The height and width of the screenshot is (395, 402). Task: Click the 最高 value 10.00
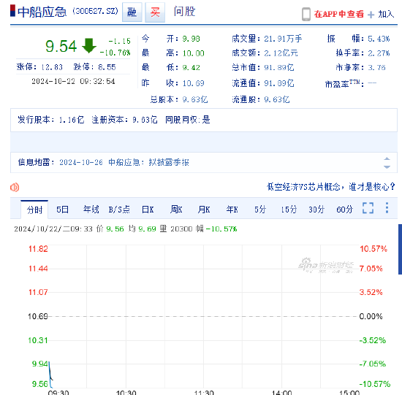click(193, 53)
